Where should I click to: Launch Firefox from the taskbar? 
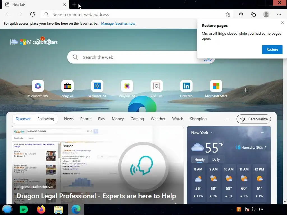[41, 209]
